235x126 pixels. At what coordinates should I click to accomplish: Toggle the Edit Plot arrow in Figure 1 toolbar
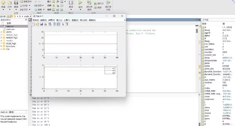[x=63, y=24]
